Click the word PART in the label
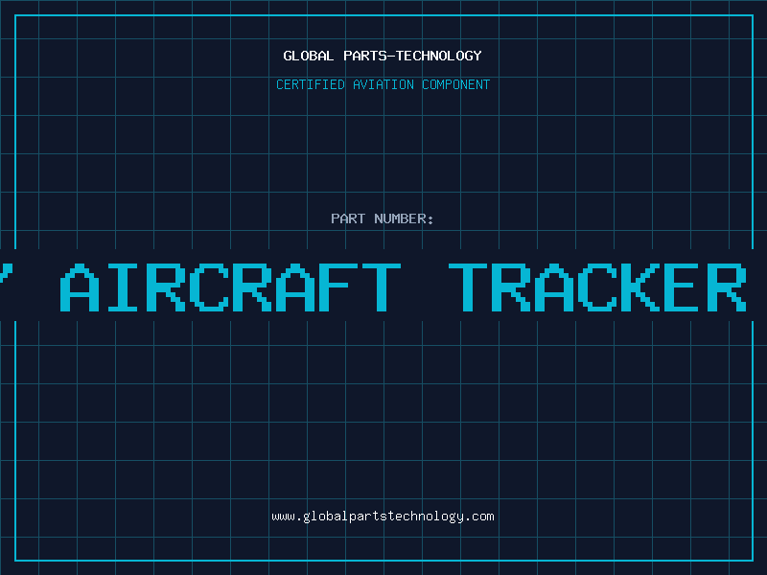 point(348,218)
